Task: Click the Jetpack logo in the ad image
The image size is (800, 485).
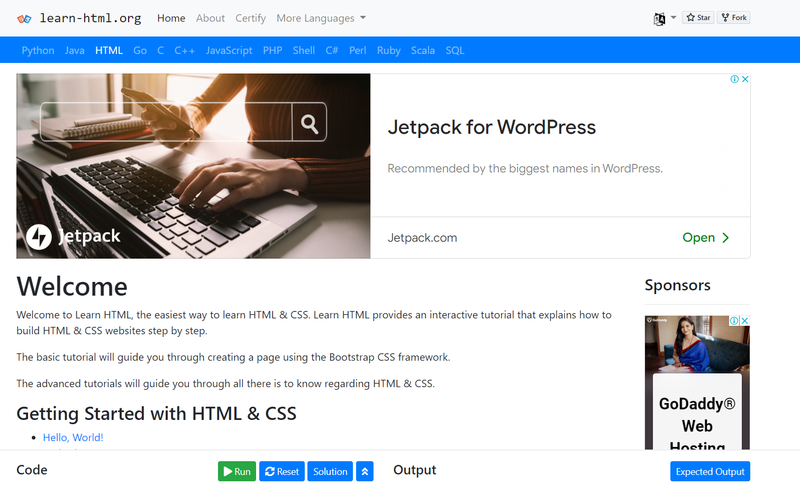Action: (x=74, y=236)
